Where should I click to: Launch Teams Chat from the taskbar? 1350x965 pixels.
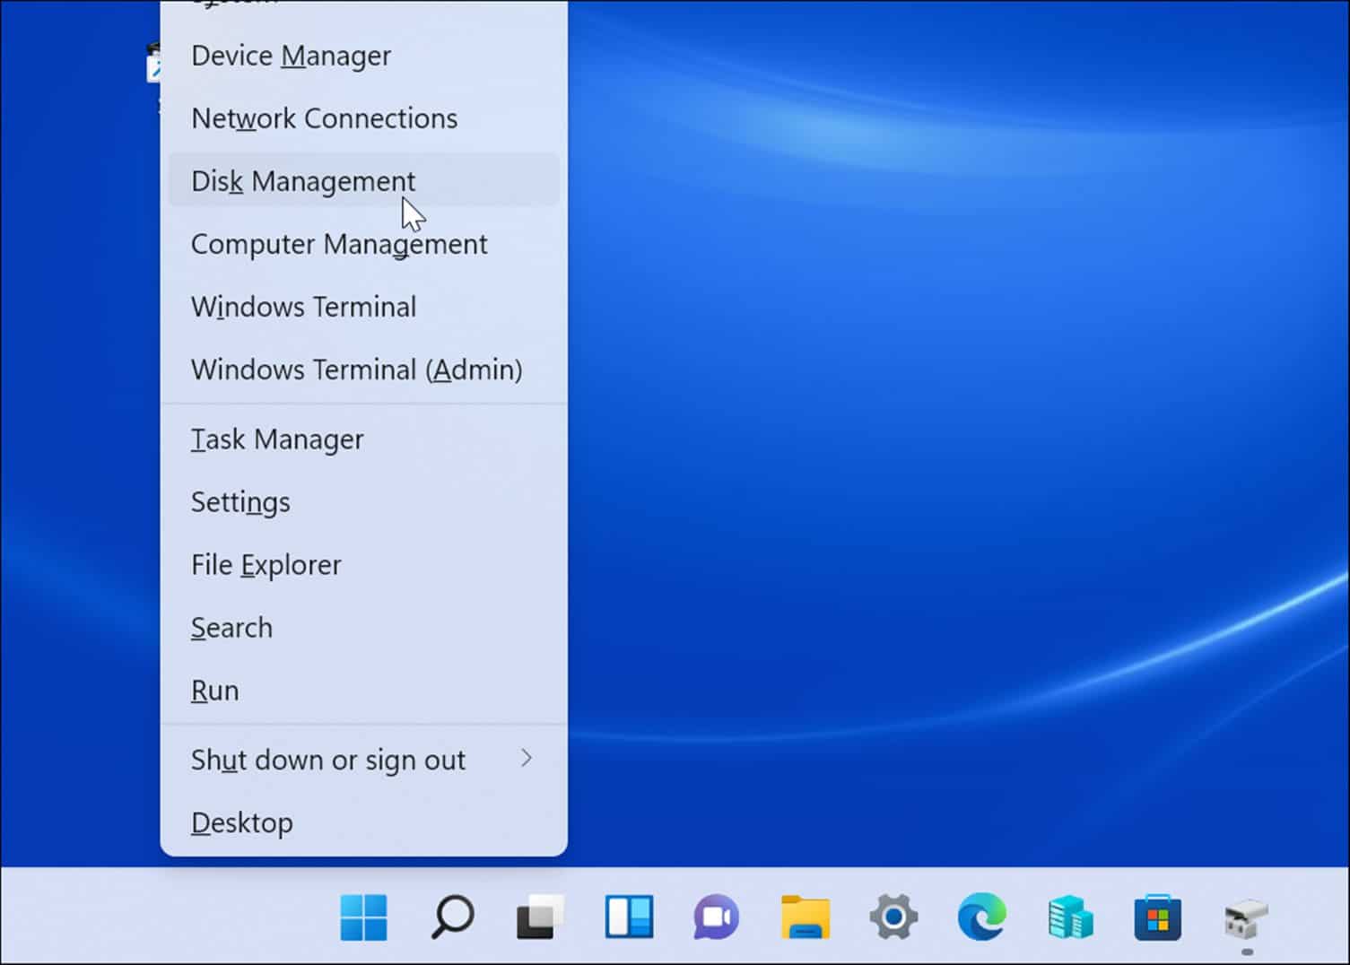(x=715, y=917)
